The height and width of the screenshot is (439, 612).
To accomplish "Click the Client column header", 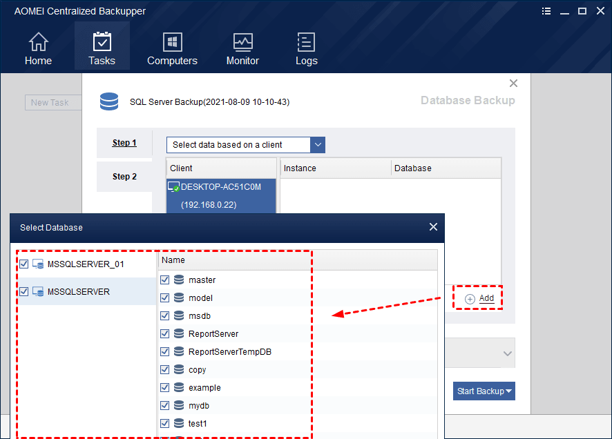I will pos(221,168).
